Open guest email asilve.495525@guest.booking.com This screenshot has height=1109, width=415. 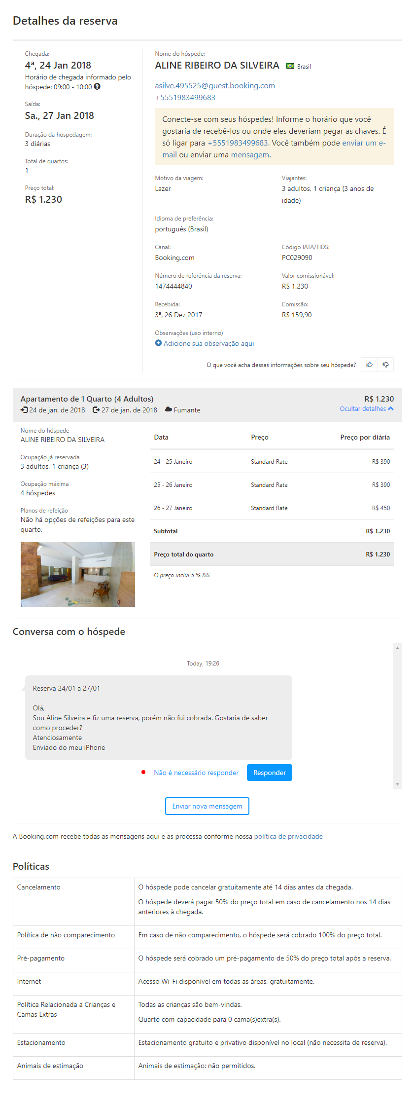[215, 86]
